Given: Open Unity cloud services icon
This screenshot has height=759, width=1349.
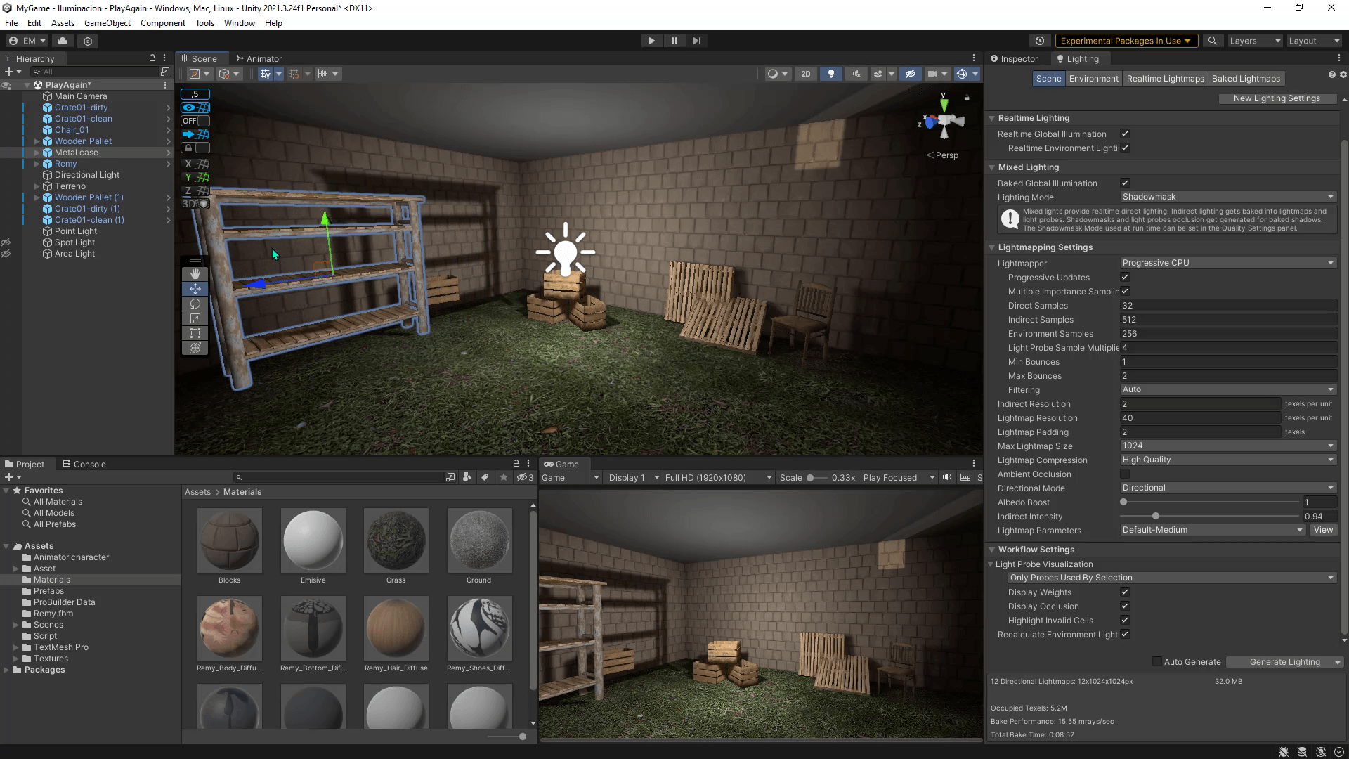Looking at the screenshot, I should click(x=63, y=41).
